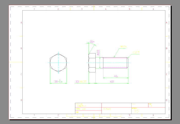Click the 60 shank length dimension
This screenshot has height=124, width=180.
(112, 82)
